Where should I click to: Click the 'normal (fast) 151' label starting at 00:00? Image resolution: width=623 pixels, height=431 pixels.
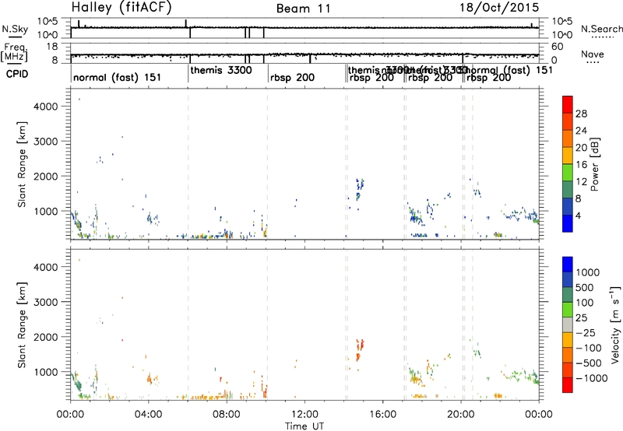click(117, 77)
